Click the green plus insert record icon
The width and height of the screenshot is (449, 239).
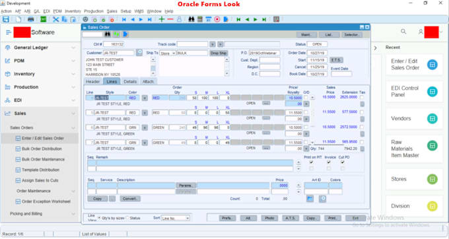[162, 19]
